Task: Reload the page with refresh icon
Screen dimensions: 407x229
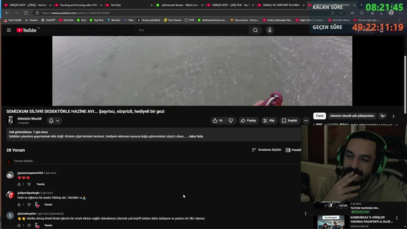Action: [26, 13]
